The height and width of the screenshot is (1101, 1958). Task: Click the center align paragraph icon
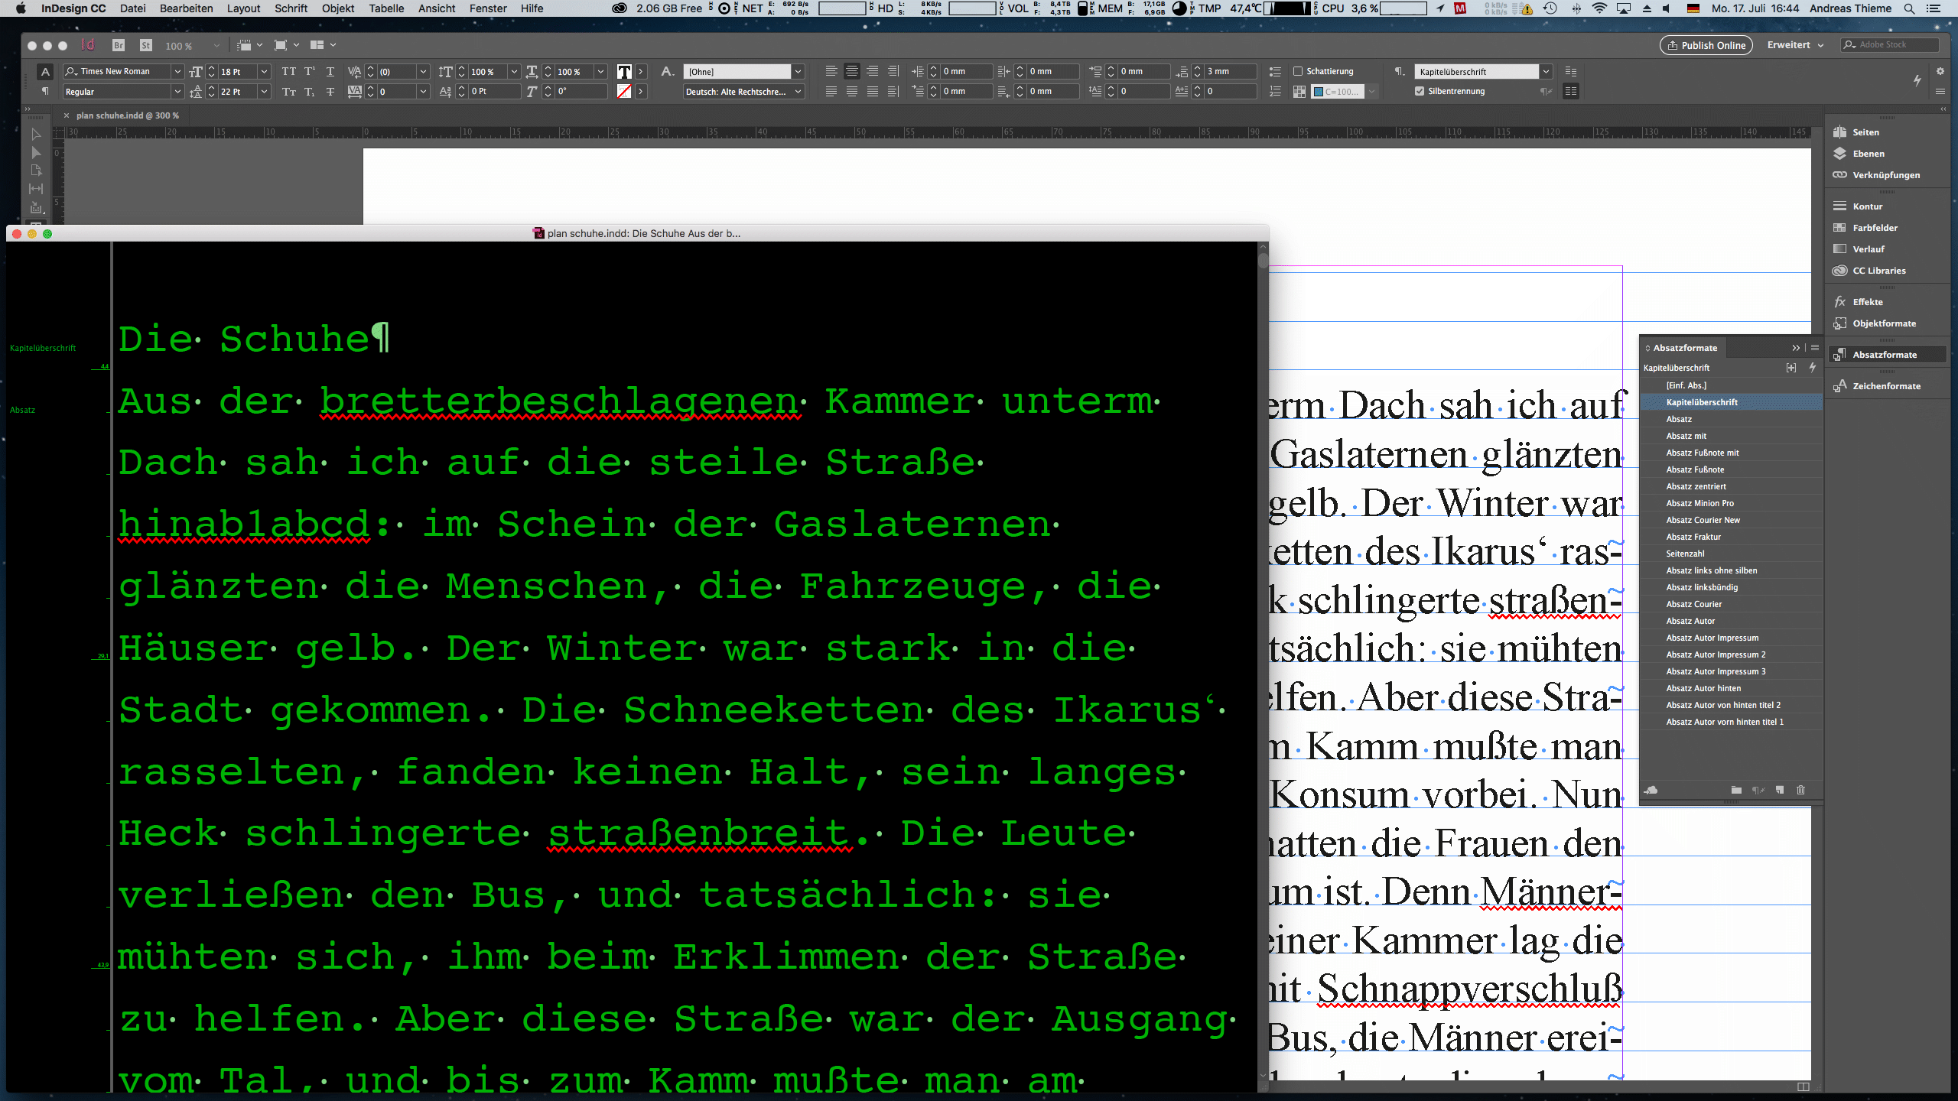852,71
